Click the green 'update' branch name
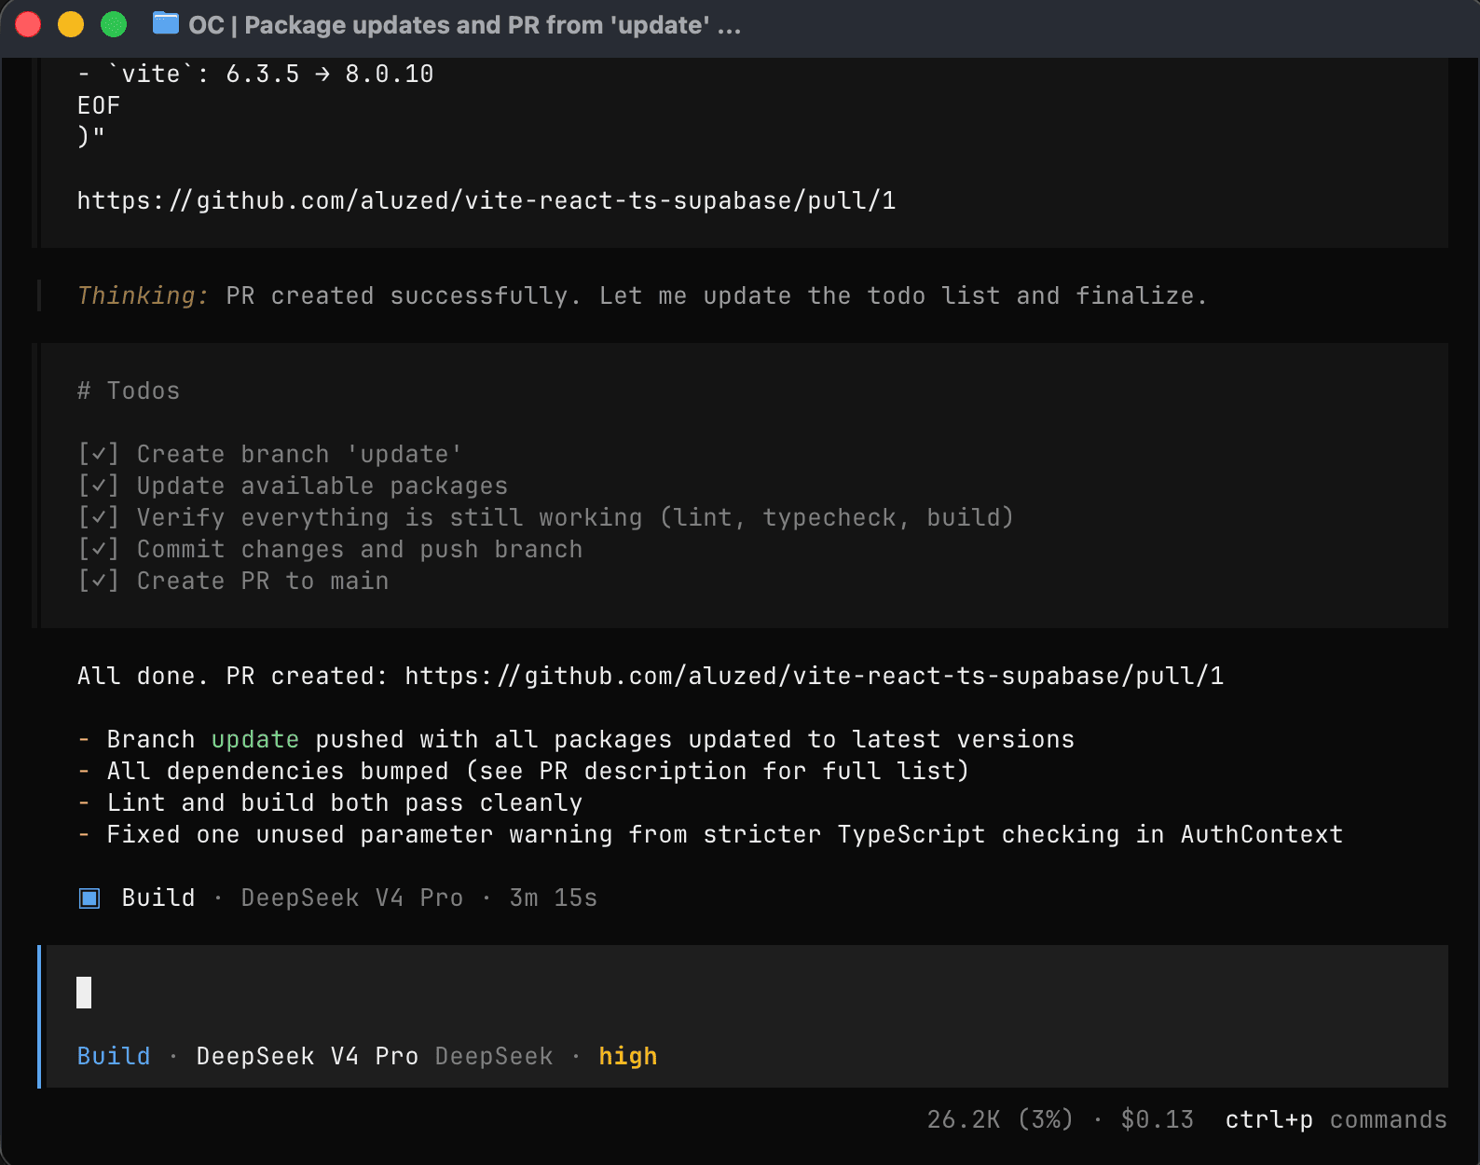 [x=255, y=739]
